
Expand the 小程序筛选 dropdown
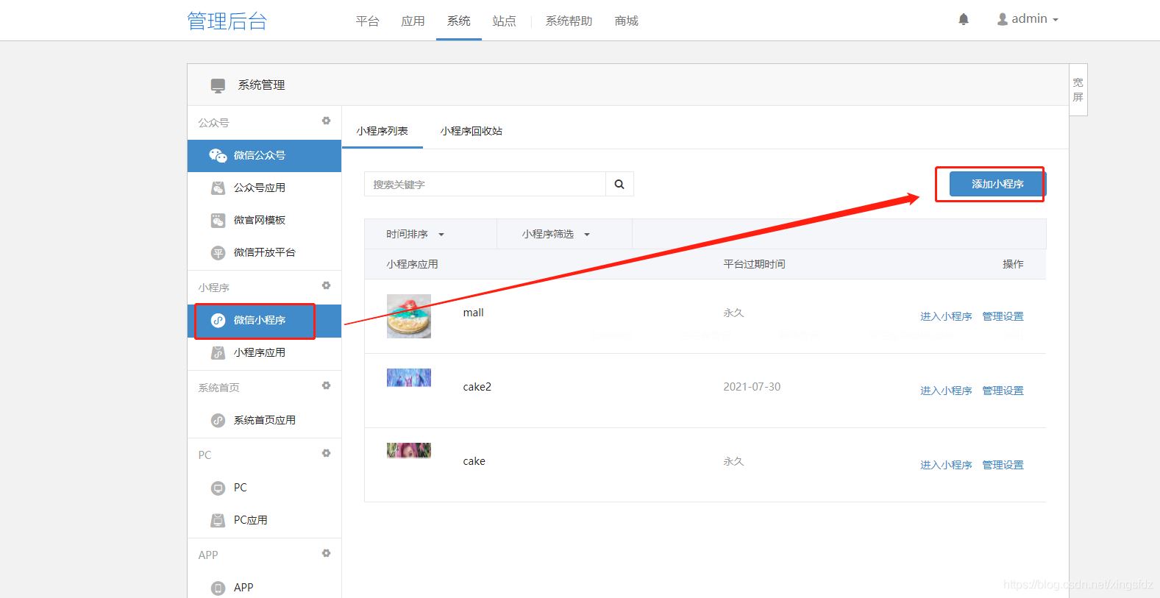tap(555, 234)
